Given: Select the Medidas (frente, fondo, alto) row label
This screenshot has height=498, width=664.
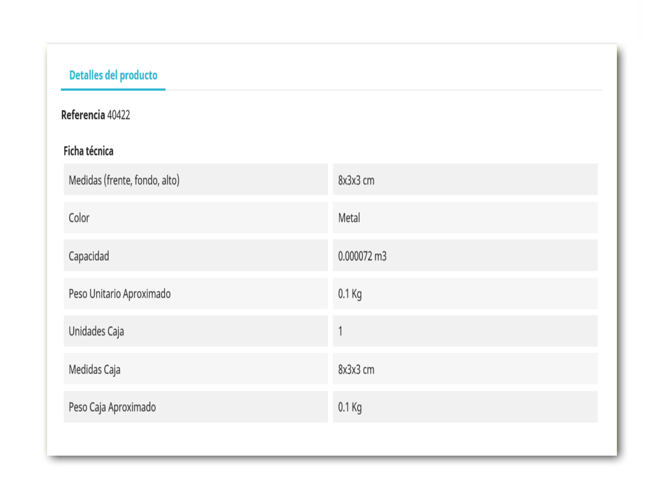Looking at the screenshot, I should [x=124, y=180].
